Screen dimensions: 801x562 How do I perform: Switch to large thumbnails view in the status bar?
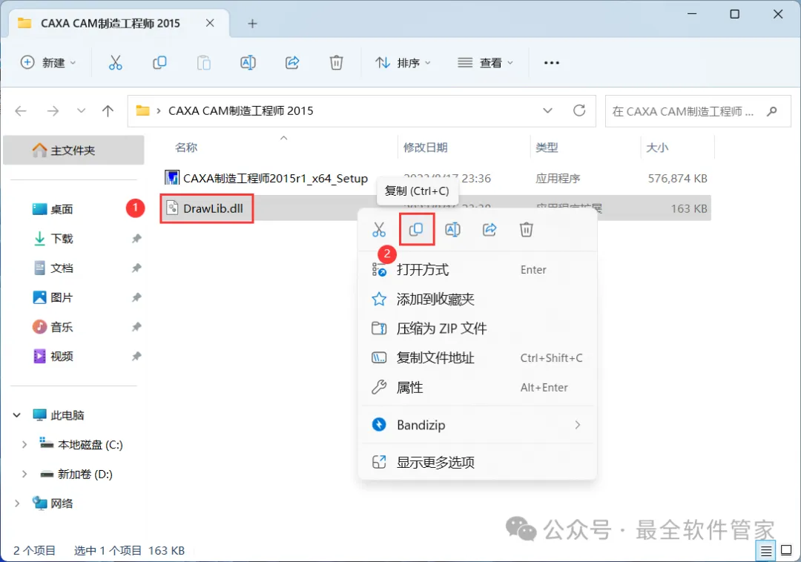pos(787,551)
